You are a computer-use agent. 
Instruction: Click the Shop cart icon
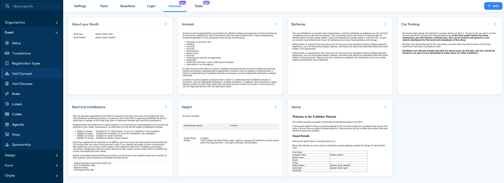tap(7, 134)
